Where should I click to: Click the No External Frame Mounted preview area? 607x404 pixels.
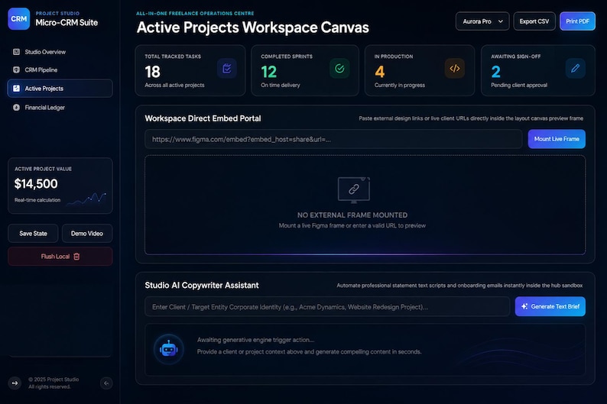pyautogui.click(x=365, y=205)
